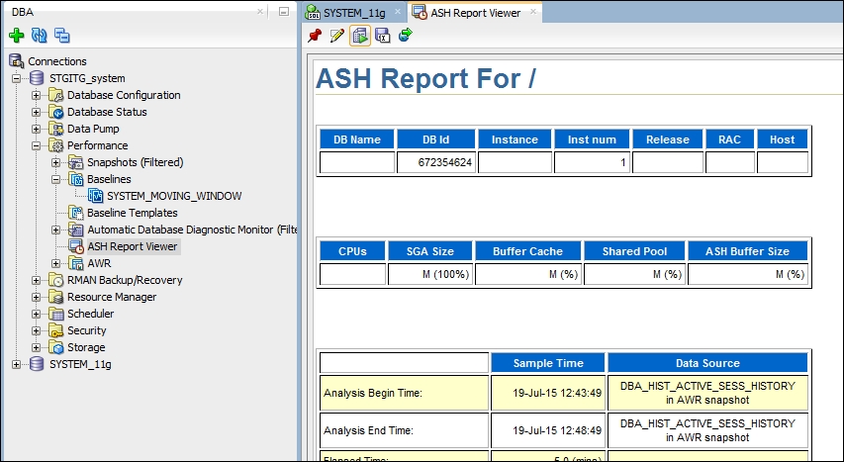Click Baseline Templates icon
The image size is (844, 462).
(76, 213)
